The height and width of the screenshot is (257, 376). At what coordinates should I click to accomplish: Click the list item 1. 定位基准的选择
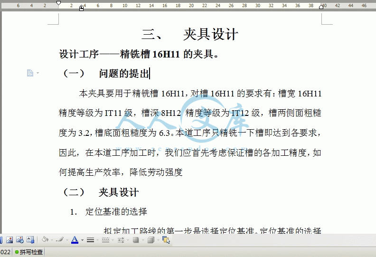click(108, 212)
